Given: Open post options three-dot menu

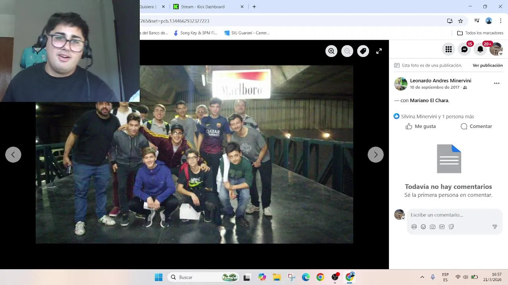Looking at the screenshot, I should [x=496, y=84].
